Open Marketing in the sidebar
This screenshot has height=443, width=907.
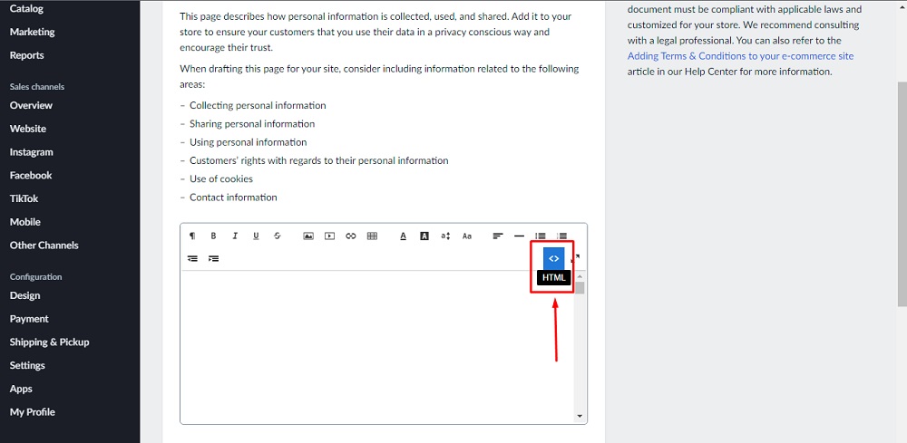point(33,32)
